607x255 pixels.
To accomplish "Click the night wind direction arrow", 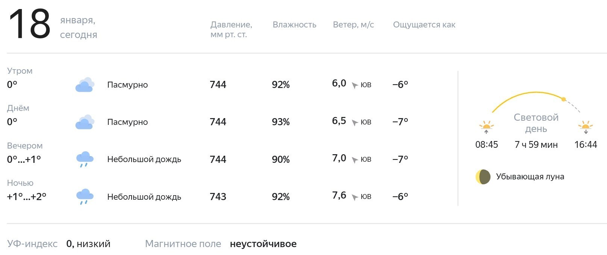I will [x=354, y=197].
